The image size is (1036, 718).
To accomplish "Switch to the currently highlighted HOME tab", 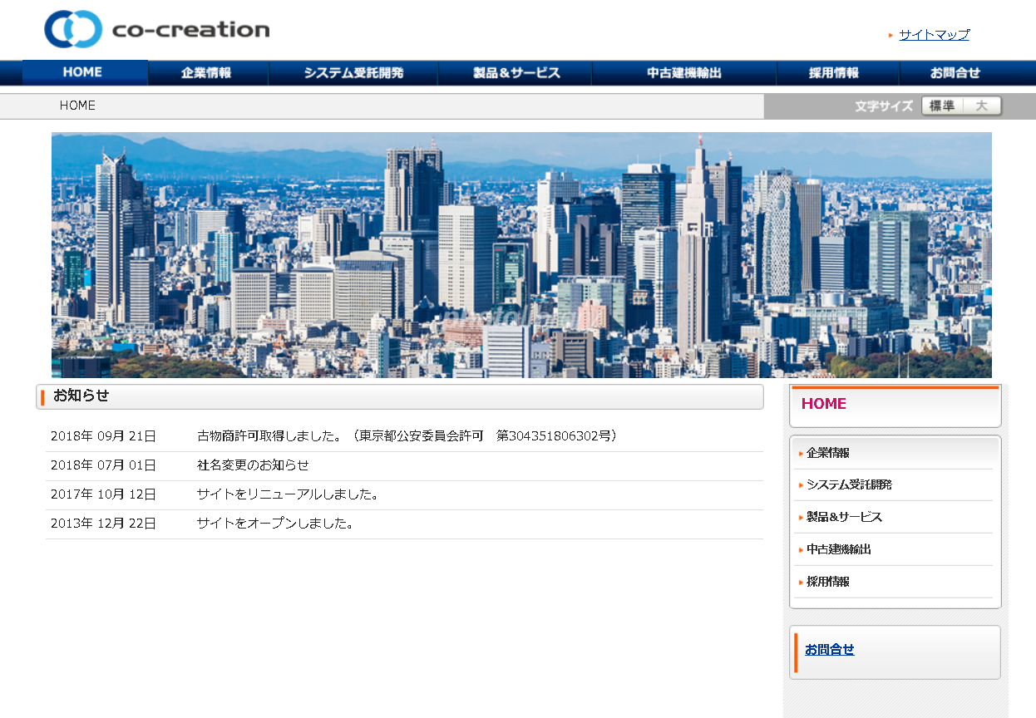I will (81, 72).
